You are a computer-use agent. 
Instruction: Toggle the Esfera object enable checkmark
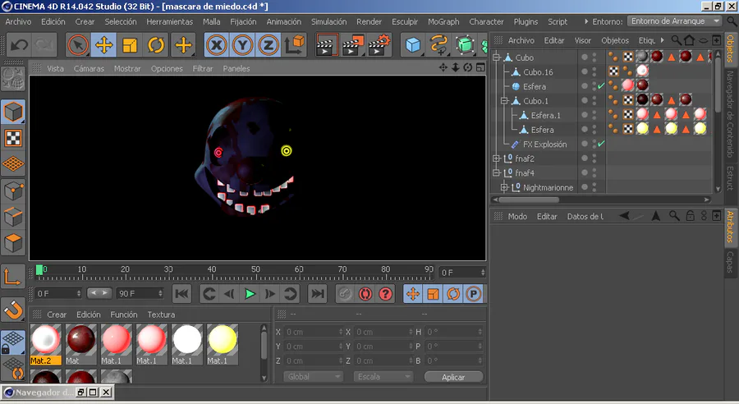point(601,86)
